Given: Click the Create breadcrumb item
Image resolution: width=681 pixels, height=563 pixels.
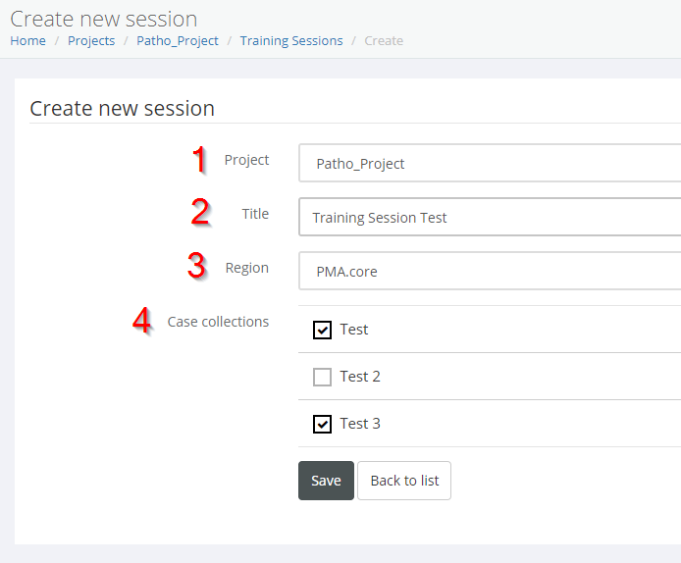Looking at the screenshot, I should point(384,40).
